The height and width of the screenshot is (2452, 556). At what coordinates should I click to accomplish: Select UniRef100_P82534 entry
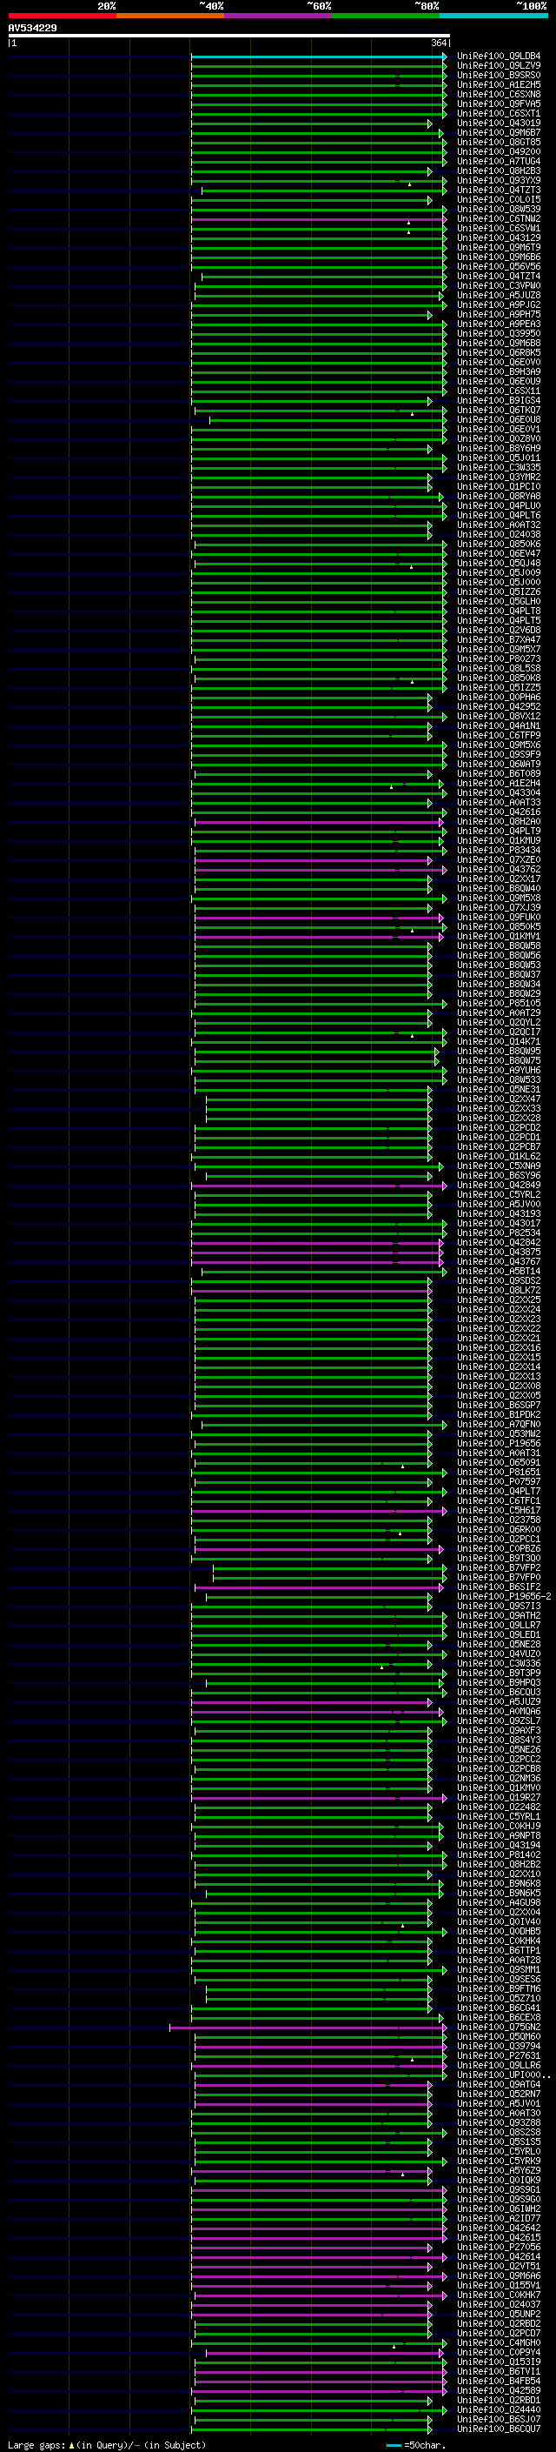point(498,1233)
